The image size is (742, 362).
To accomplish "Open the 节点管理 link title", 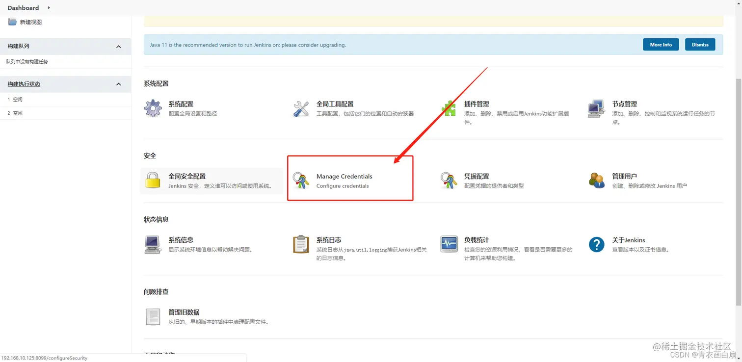I will click(624, 104).
